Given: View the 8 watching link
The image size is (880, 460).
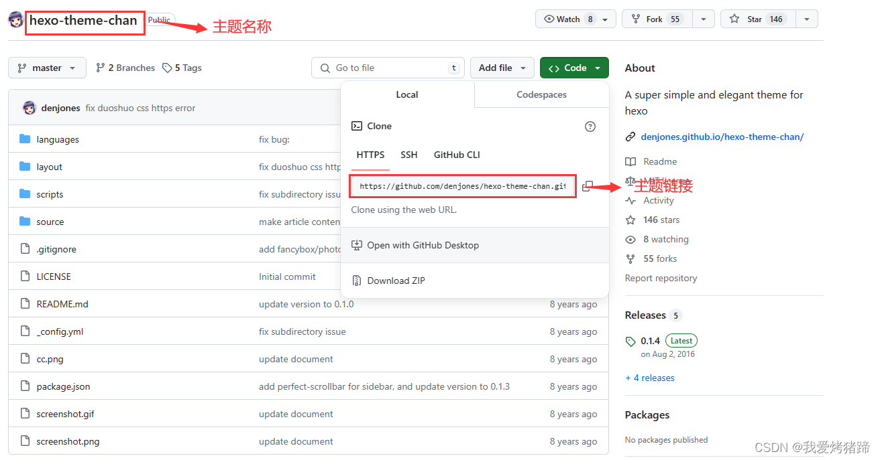Looking at the screenshot, I should tap(665, 239).
